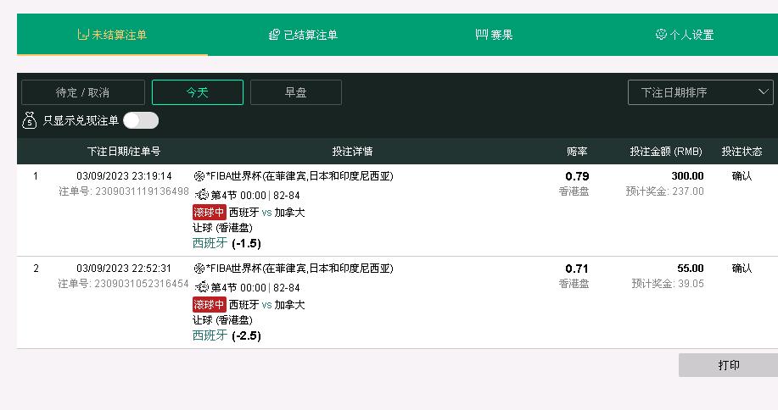The height and width of the screenshot is (410, 778).
Task: Click the 未结算注单 slip icon
Action: click(x=83, y=34)
